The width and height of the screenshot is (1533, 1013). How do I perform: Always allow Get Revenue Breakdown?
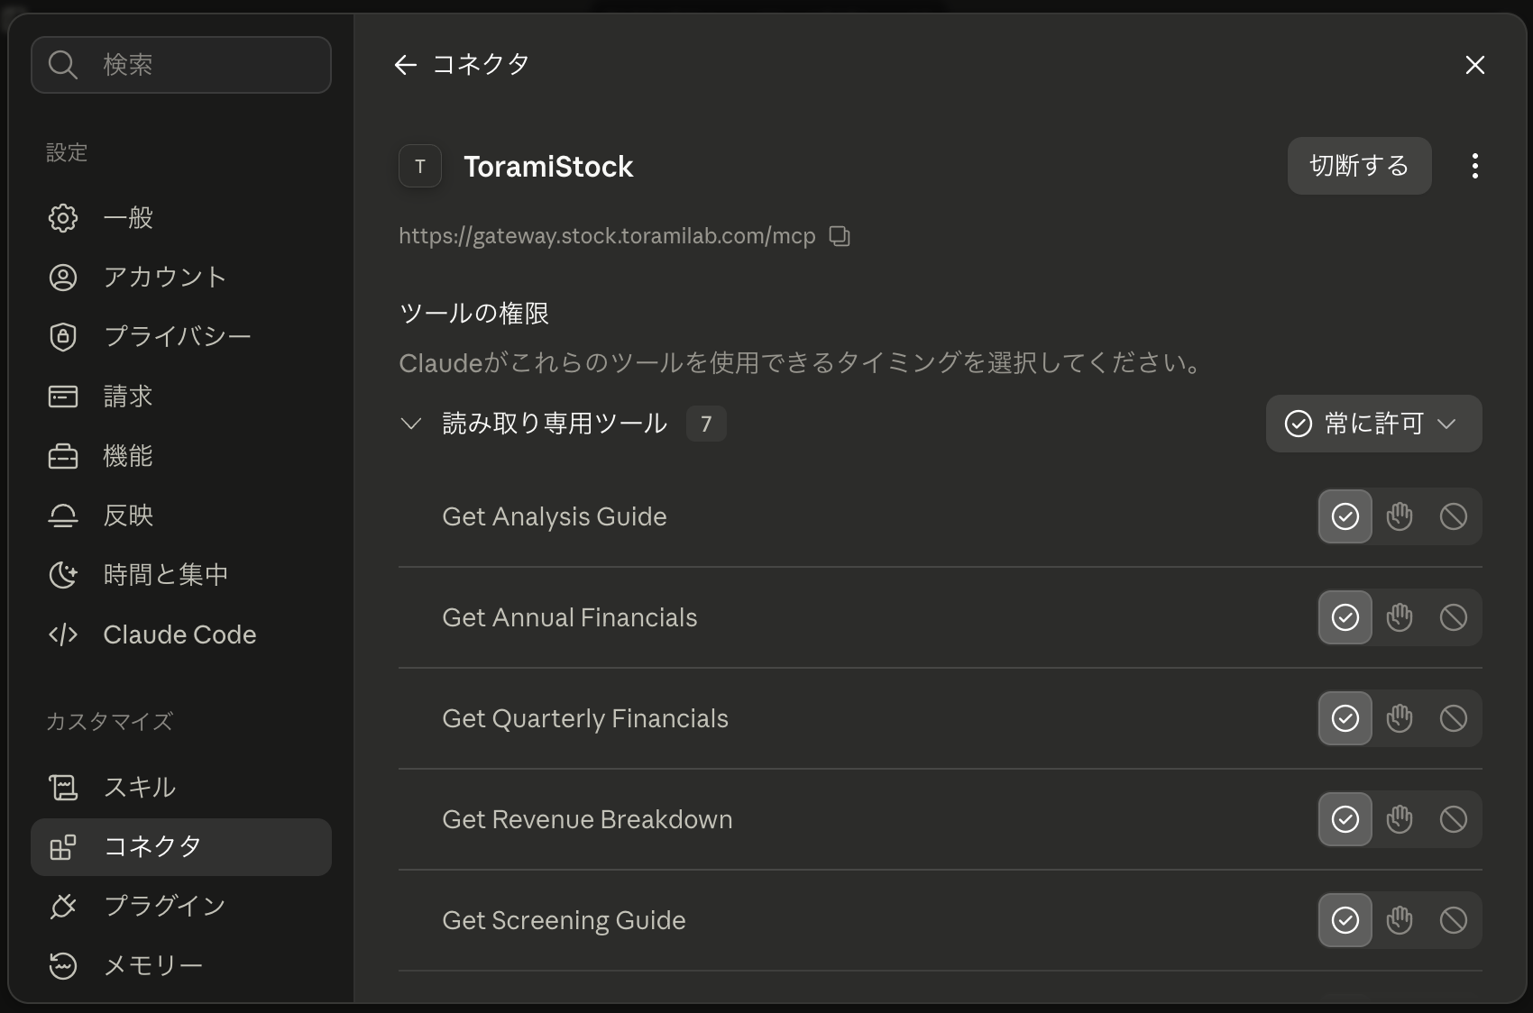click(x=1345, y=819)
